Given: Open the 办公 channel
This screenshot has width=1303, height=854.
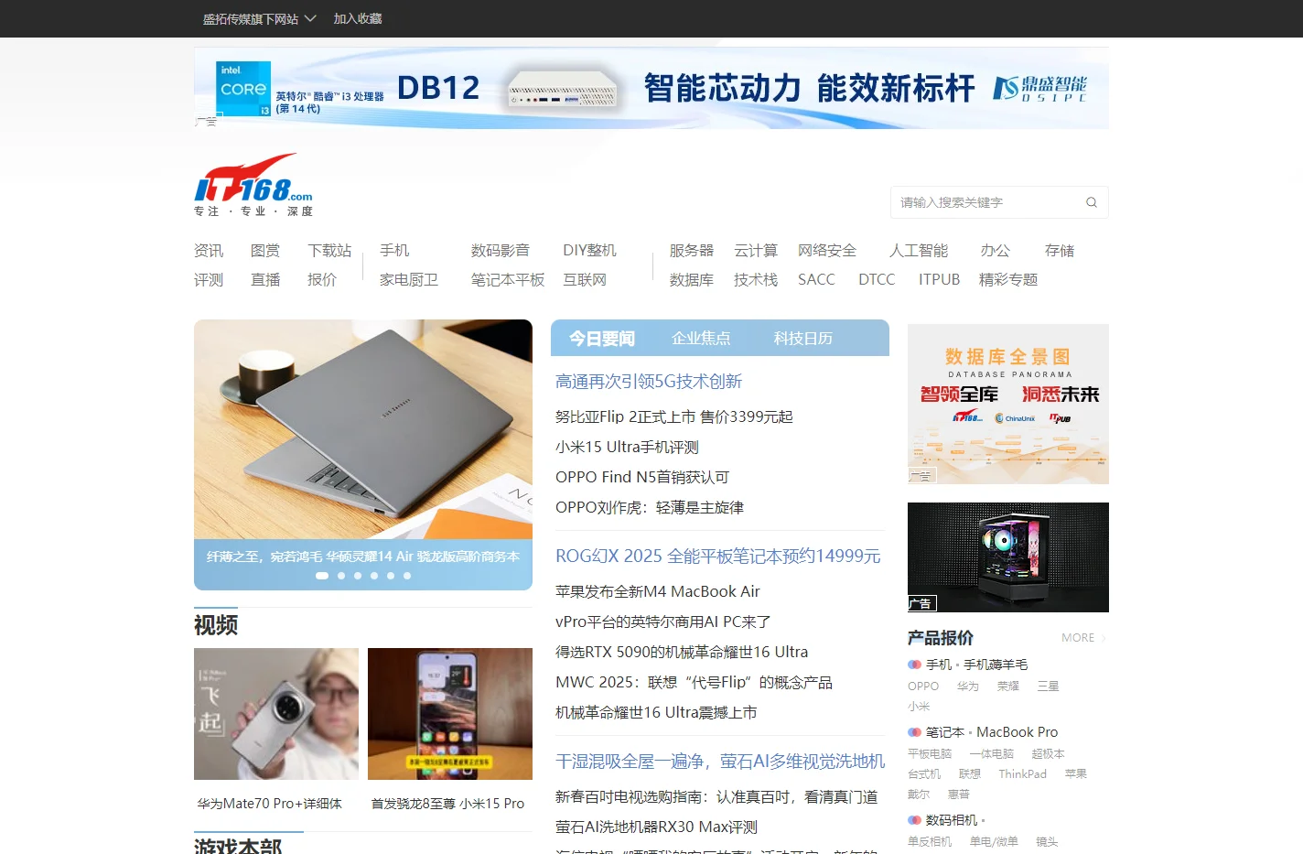Looking at the screenshot, I should tap(996, 250).
